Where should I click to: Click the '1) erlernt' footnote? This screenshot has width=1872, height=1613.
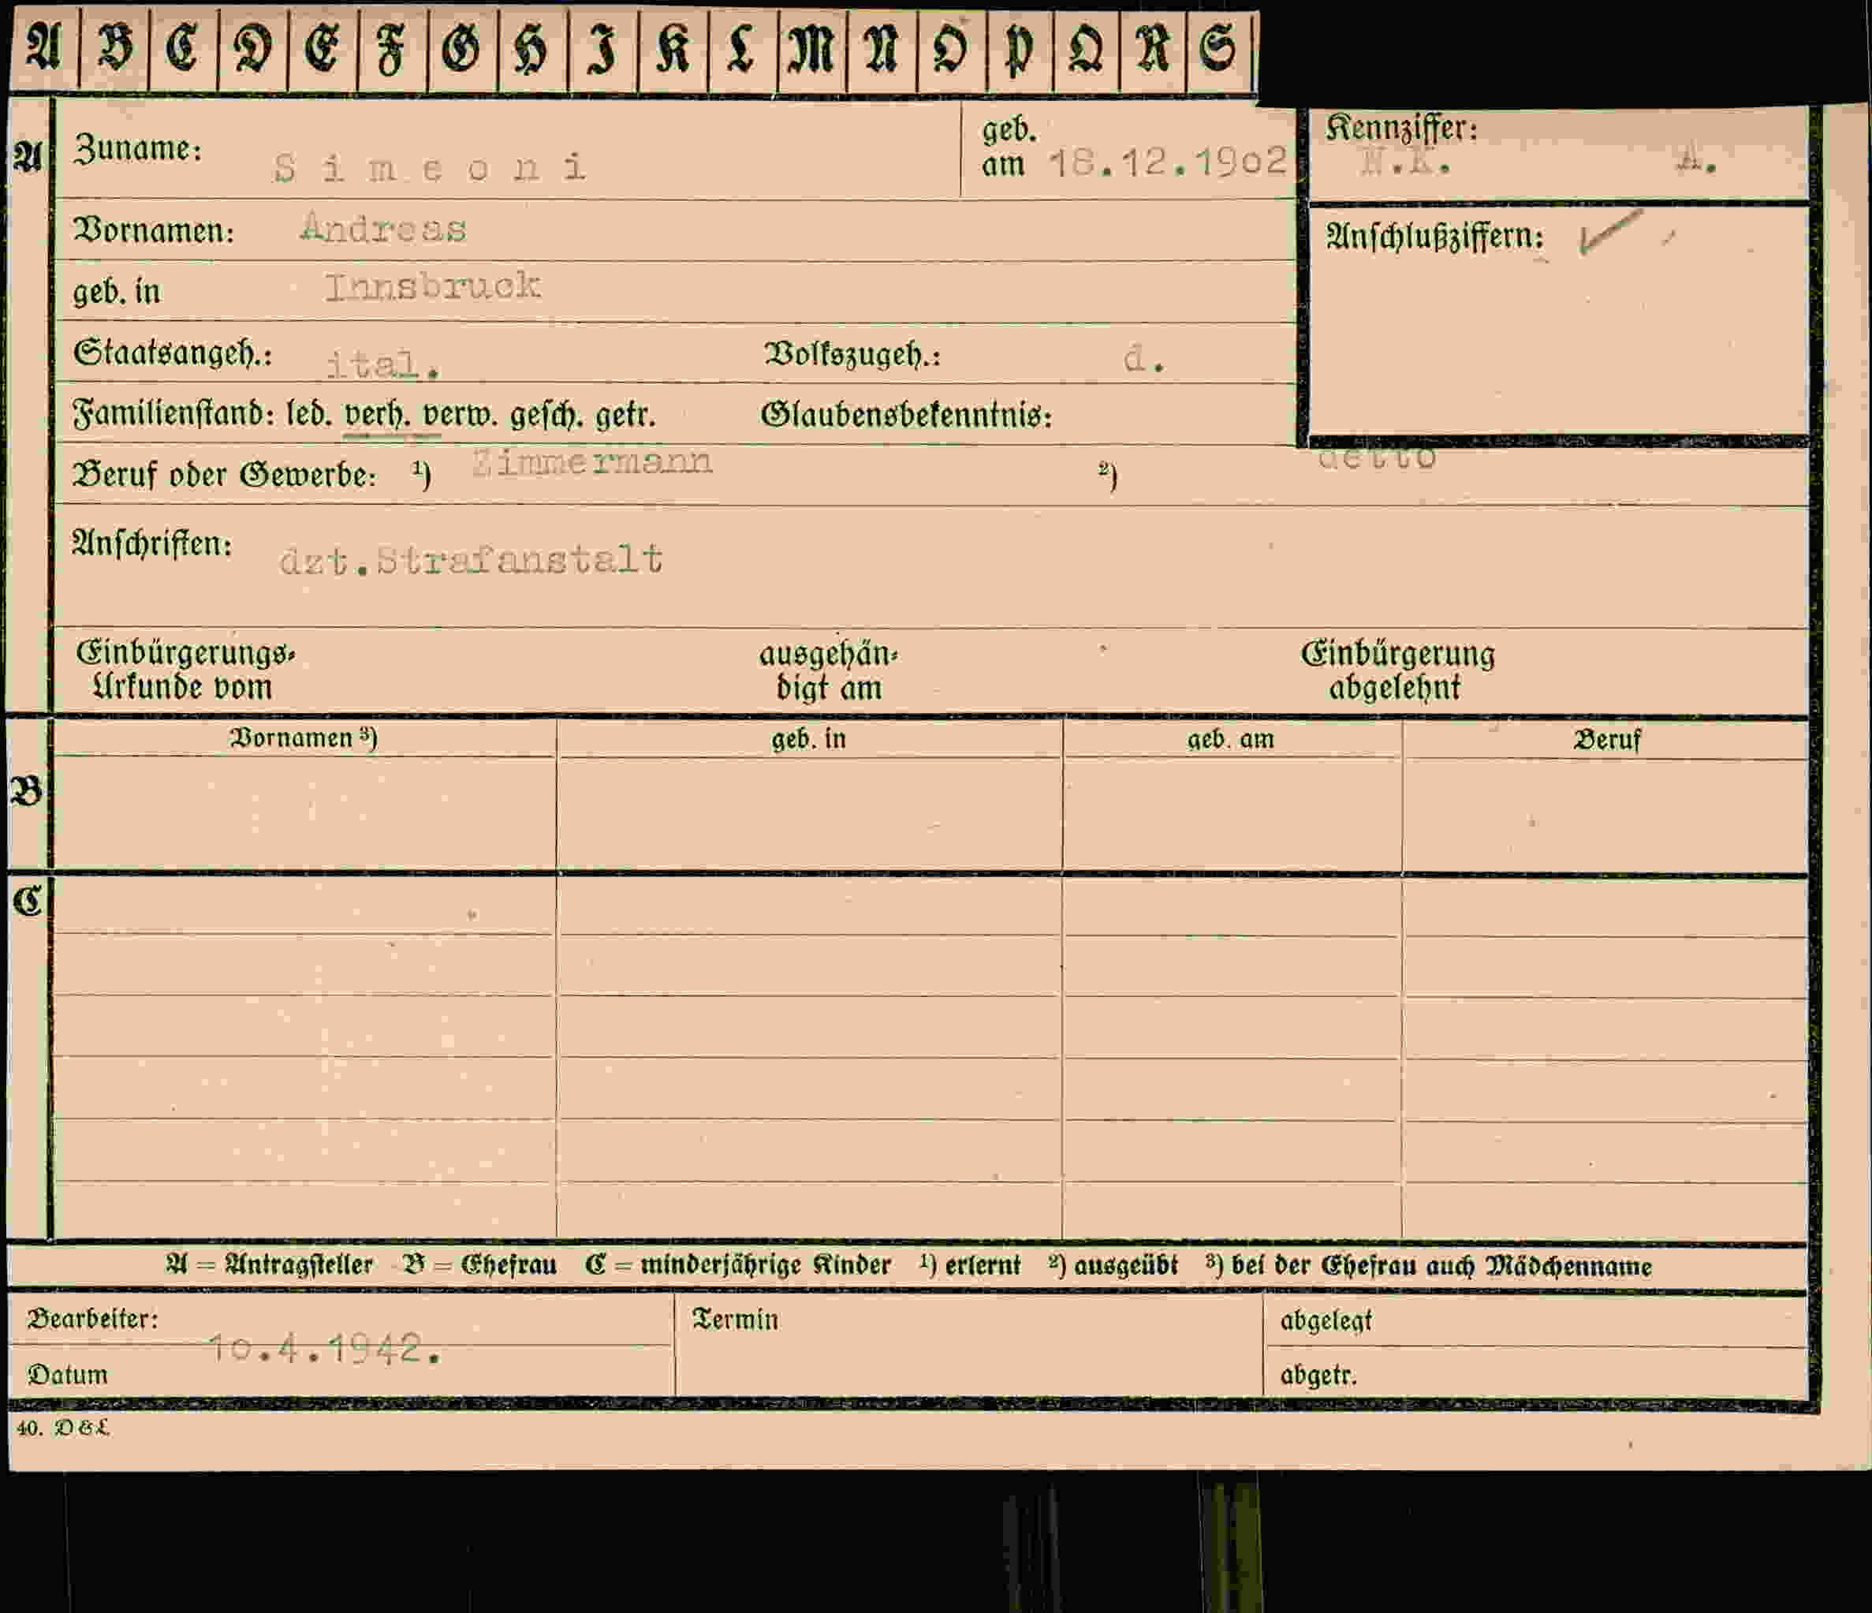tap(969, 1265)
